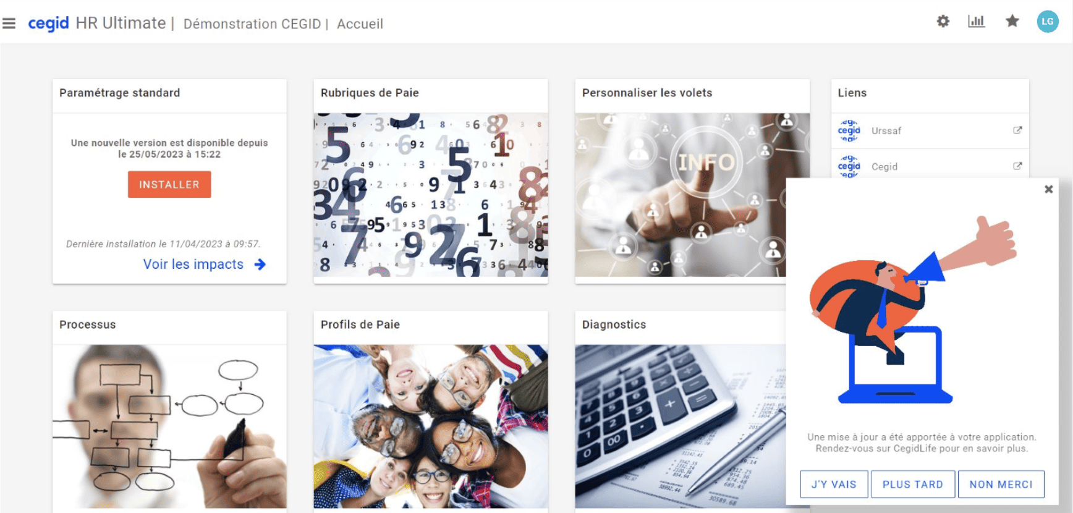Open the LG user avatar menu
Image resolution: width=1073 pixels, height=513 pixels.
coord(1047,22)
